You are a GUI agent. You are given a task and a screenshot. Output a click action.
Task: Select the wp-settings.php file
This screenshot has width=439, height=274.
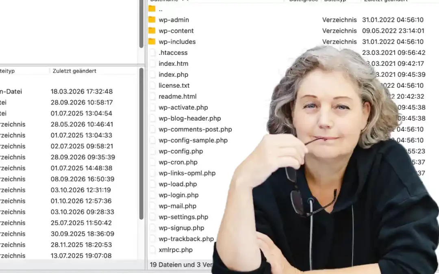(x=183, y=217)
